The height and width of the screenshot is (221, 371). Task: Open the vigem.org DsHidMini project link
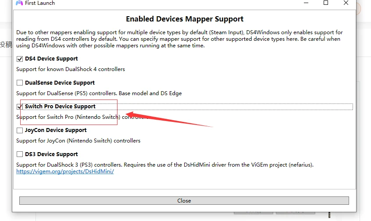pyautogui.click(x=65, y=171)
